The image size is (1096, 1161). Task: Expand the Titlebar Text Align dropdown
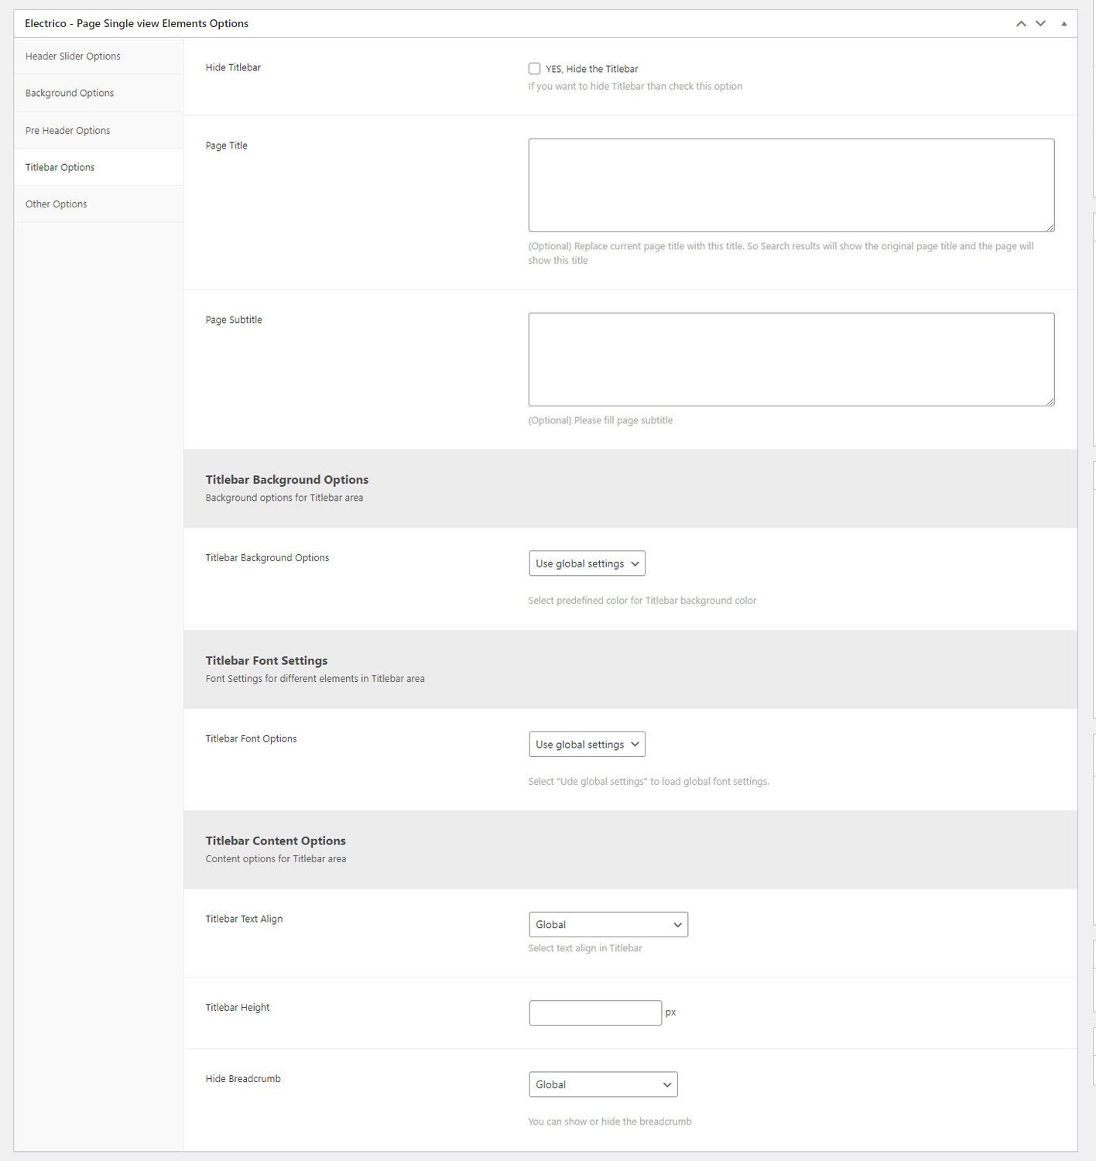608,925
